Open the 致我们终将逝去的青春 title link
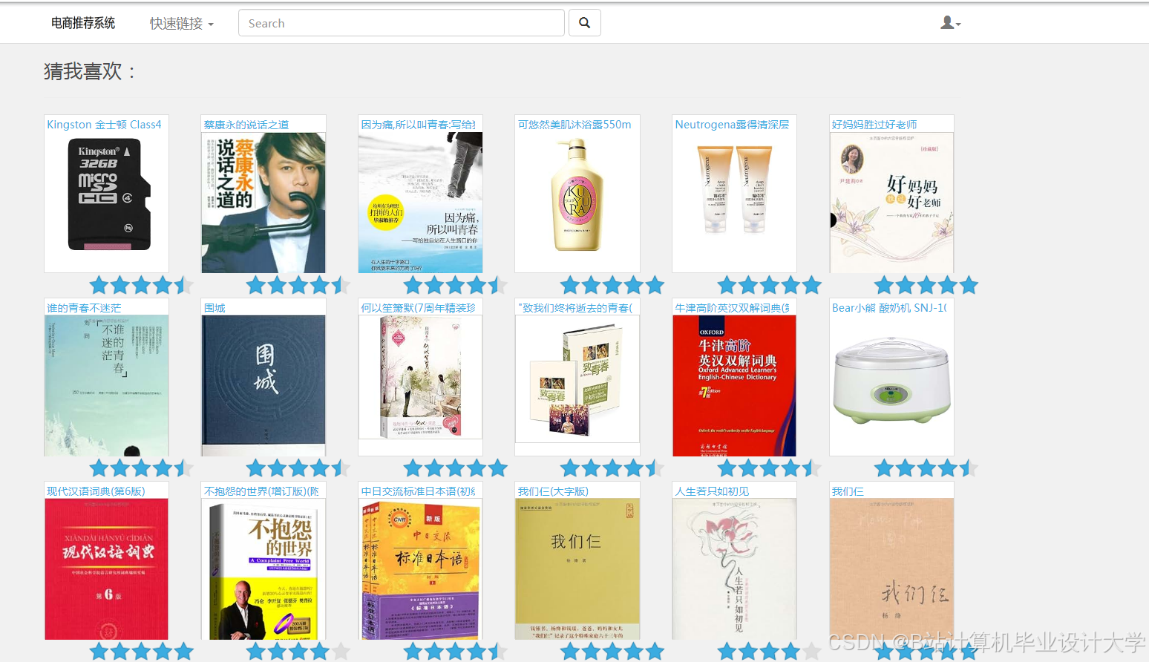The image size is (1149, 662). 575,308
